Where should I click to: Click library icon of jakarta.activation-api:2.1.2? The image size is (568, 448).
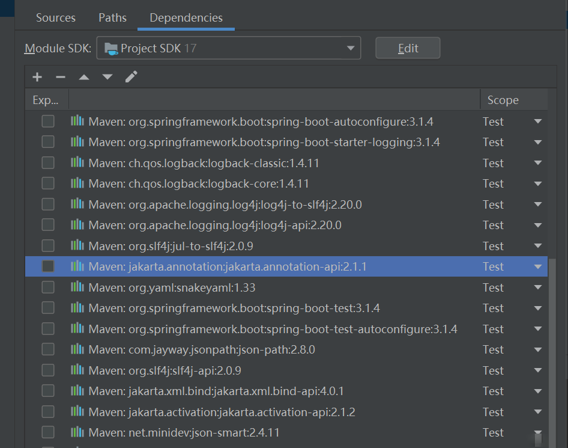(77, 411)
